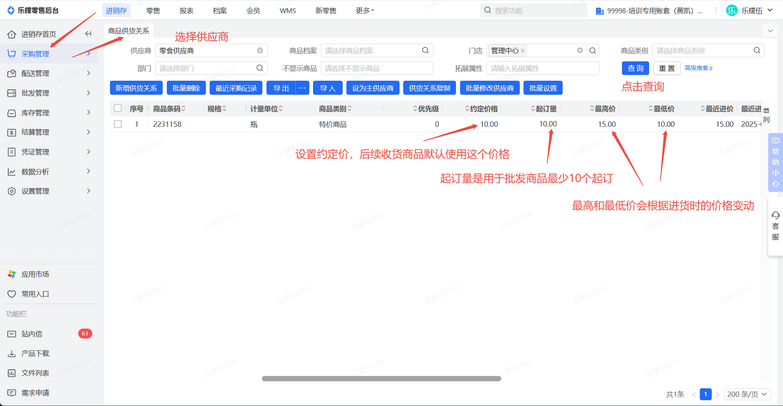
Task: Expand the tab bar dropdown chevron
Action: [x=770, y=31]
